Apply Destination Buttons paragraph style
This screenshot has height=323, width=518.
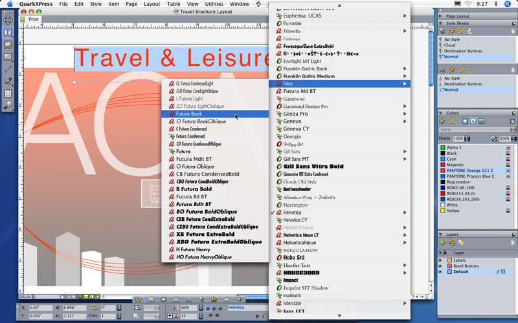[463, 51]
